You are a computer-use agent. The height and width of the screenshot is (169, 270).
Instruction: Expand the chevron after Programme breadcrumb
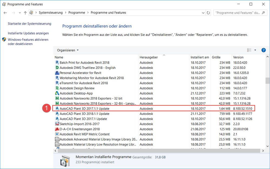click(88, 13)
